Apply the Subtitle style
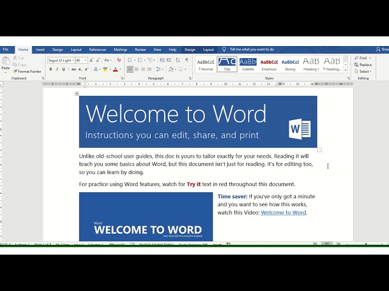 pyautogui.click(x=248, y=64)
